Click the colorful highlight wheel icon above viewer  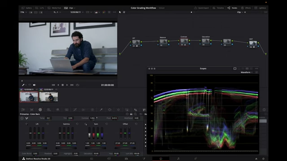click(104, 12)
